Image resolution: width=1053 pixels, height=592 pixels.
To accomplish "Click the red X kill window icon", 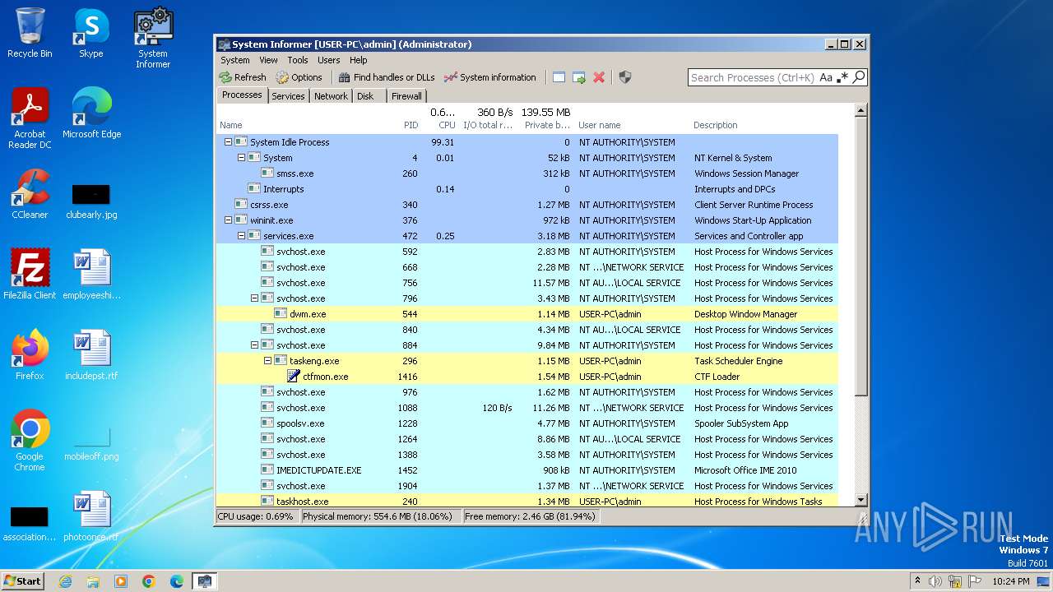I will (x=599, y=77).
